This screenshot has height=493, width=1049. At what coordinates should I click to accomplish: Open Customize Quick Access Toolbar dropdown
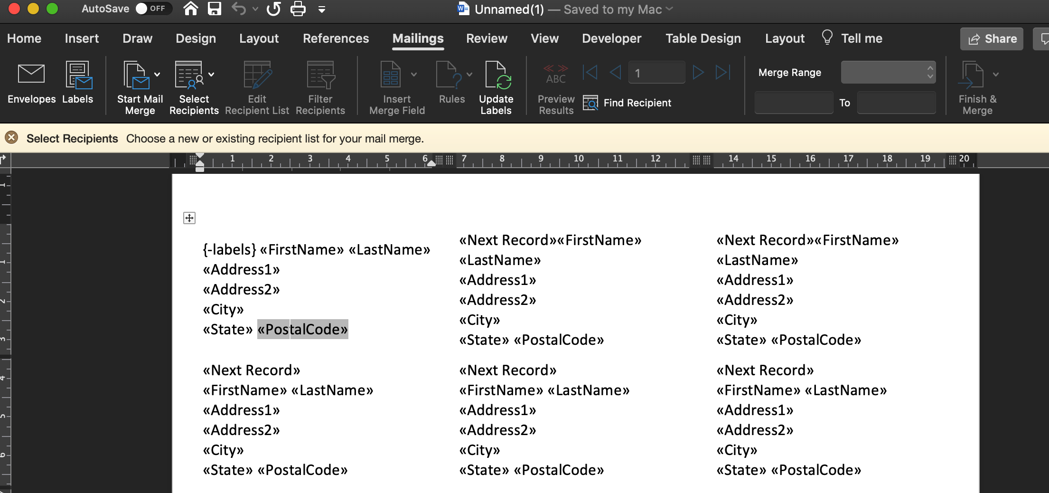click(322, 9)
